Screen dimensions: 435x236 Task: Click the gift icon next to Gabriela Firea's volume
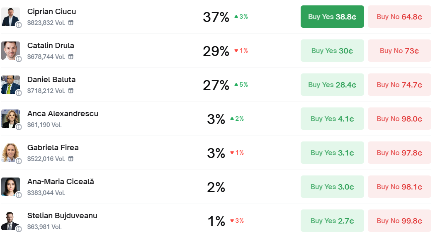(71, 159)
